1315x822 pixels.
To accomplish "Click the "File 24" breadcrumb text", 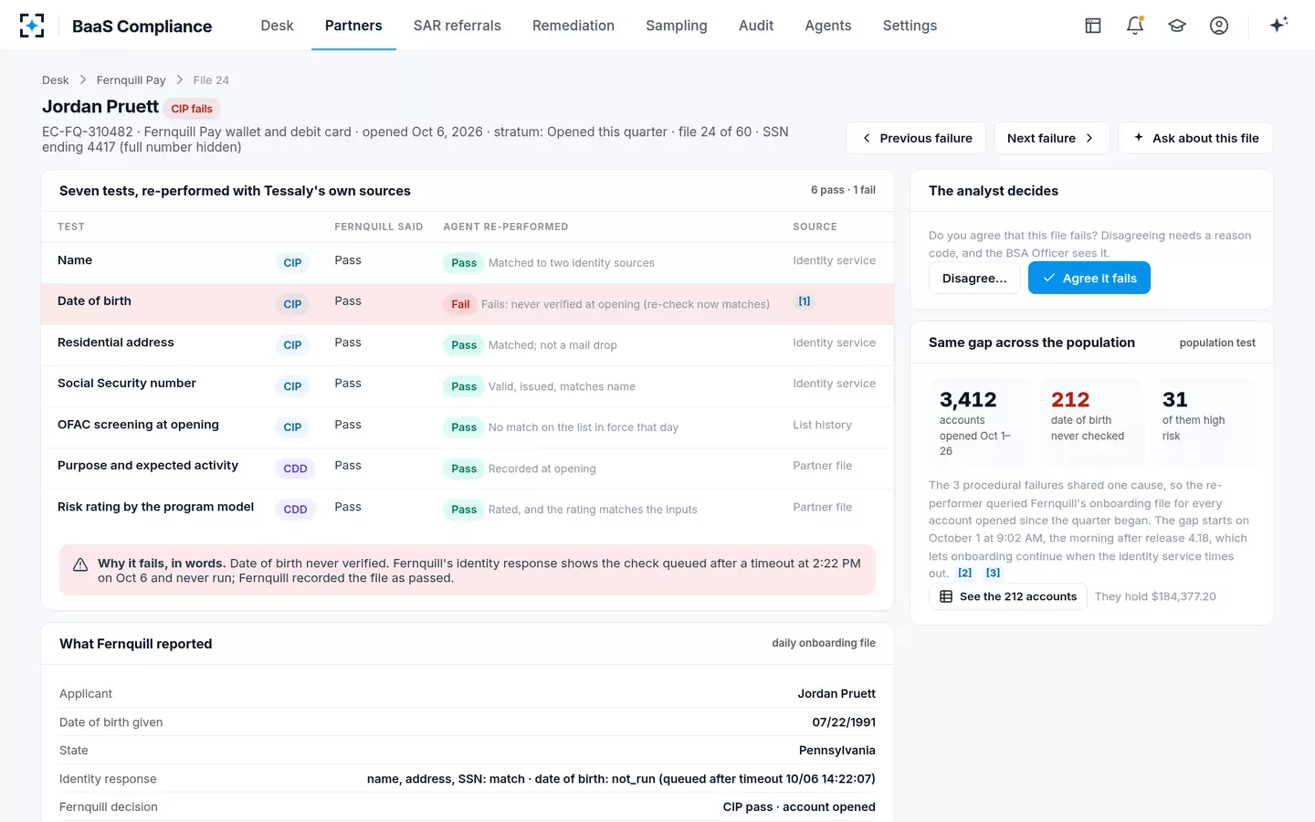I will tap(211, 80).
